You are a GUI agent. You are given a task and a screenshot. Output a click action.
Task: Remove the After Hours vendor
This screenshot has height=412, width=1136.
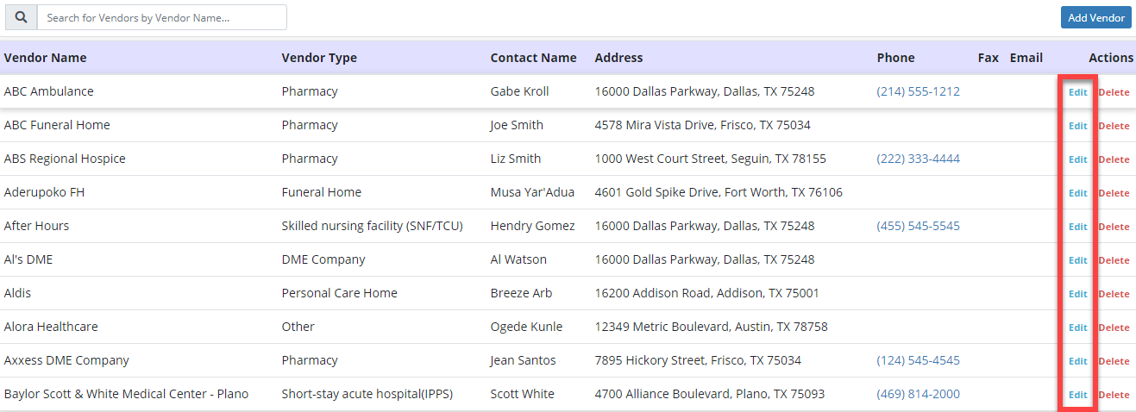point(1114,227)
